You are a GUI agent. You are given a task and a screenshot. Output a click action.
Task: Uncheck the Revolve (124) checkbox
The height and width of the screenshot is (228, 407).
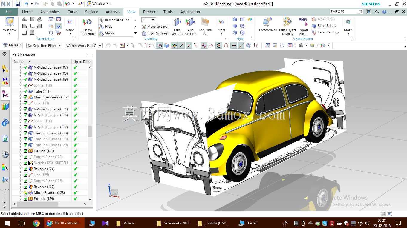pos(26,169)
